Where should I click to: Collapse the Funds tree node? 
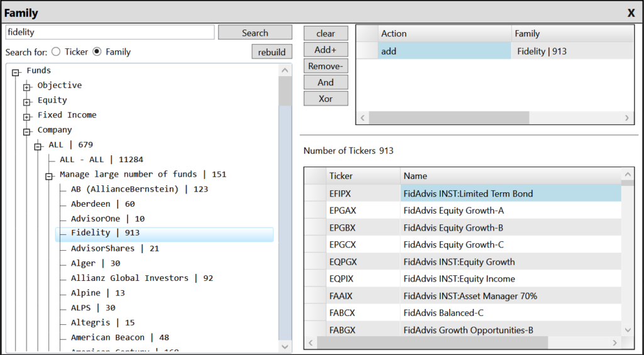[16, 72]
